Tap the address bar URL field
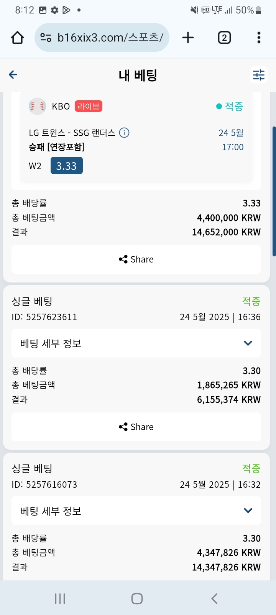The width and height of the screenshot is (276, 615). click(x=110, y=38)
